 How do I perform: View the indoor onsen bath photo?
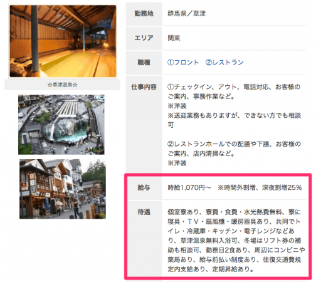coord(63,41)
